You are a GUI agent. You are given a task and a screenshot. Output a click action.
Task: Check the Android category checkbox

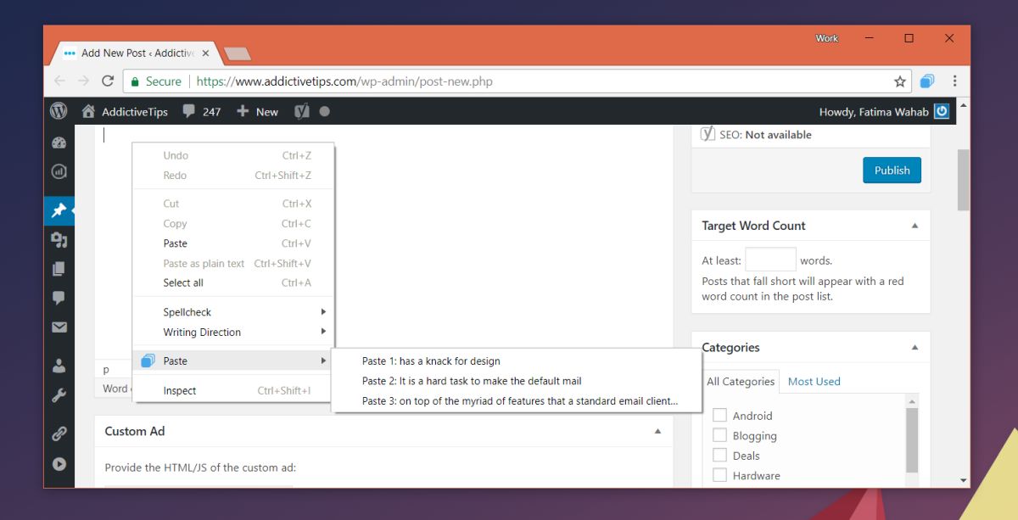(x=719, y=416)
